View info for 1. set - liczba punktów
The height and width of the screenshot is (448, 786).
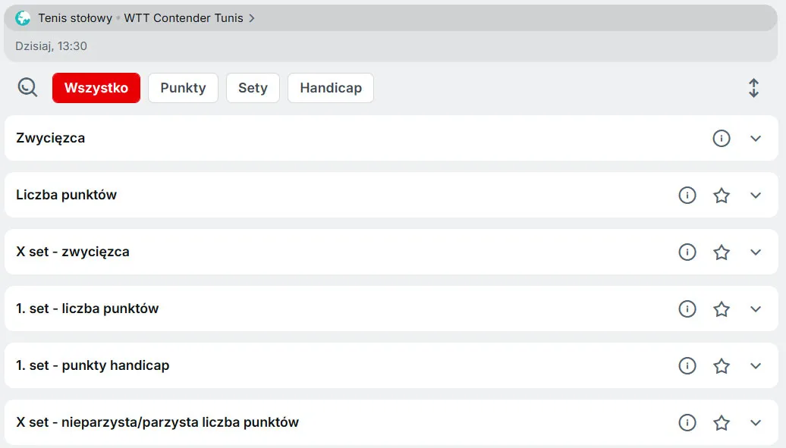tap(687, 309)
